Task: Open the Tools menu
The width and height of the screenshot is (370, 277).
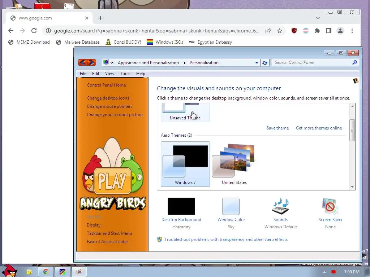Action: pyautogui.click(x=125, y=74)
